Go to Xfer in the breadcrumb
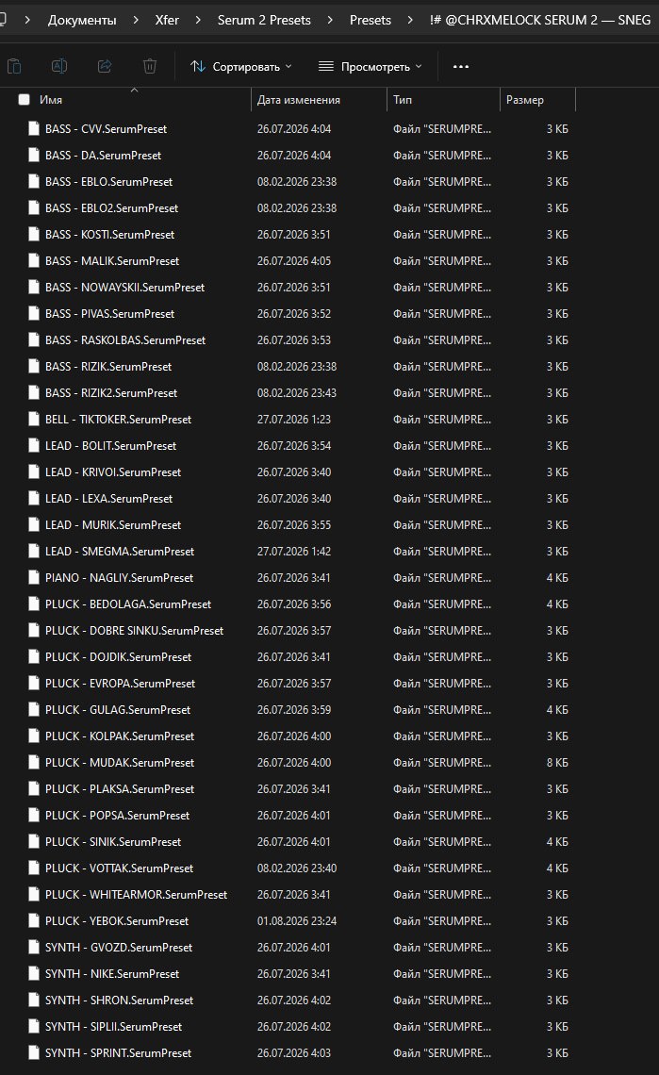The height and width of the screenshot is (1075, 659). coord(167,20)
